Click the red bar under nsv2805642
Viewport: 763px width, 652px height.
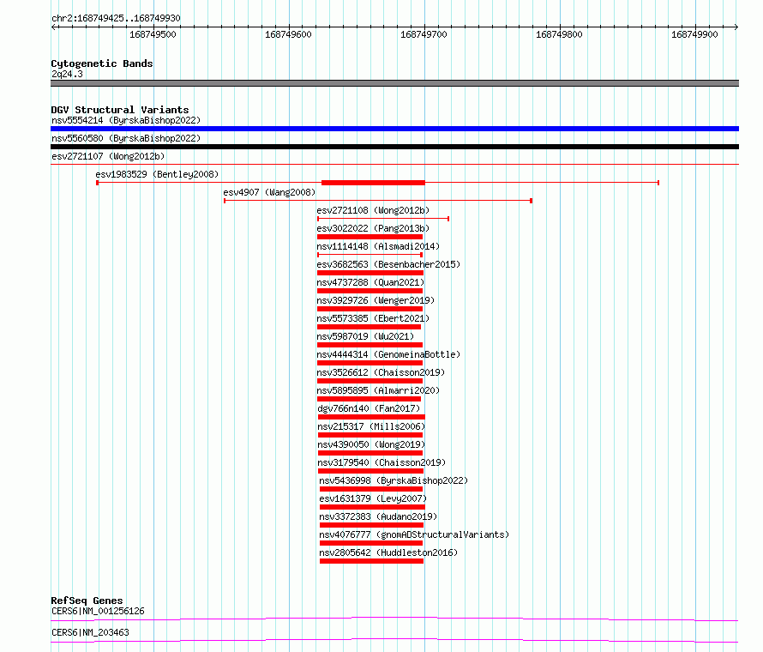(x=372, y=561)
